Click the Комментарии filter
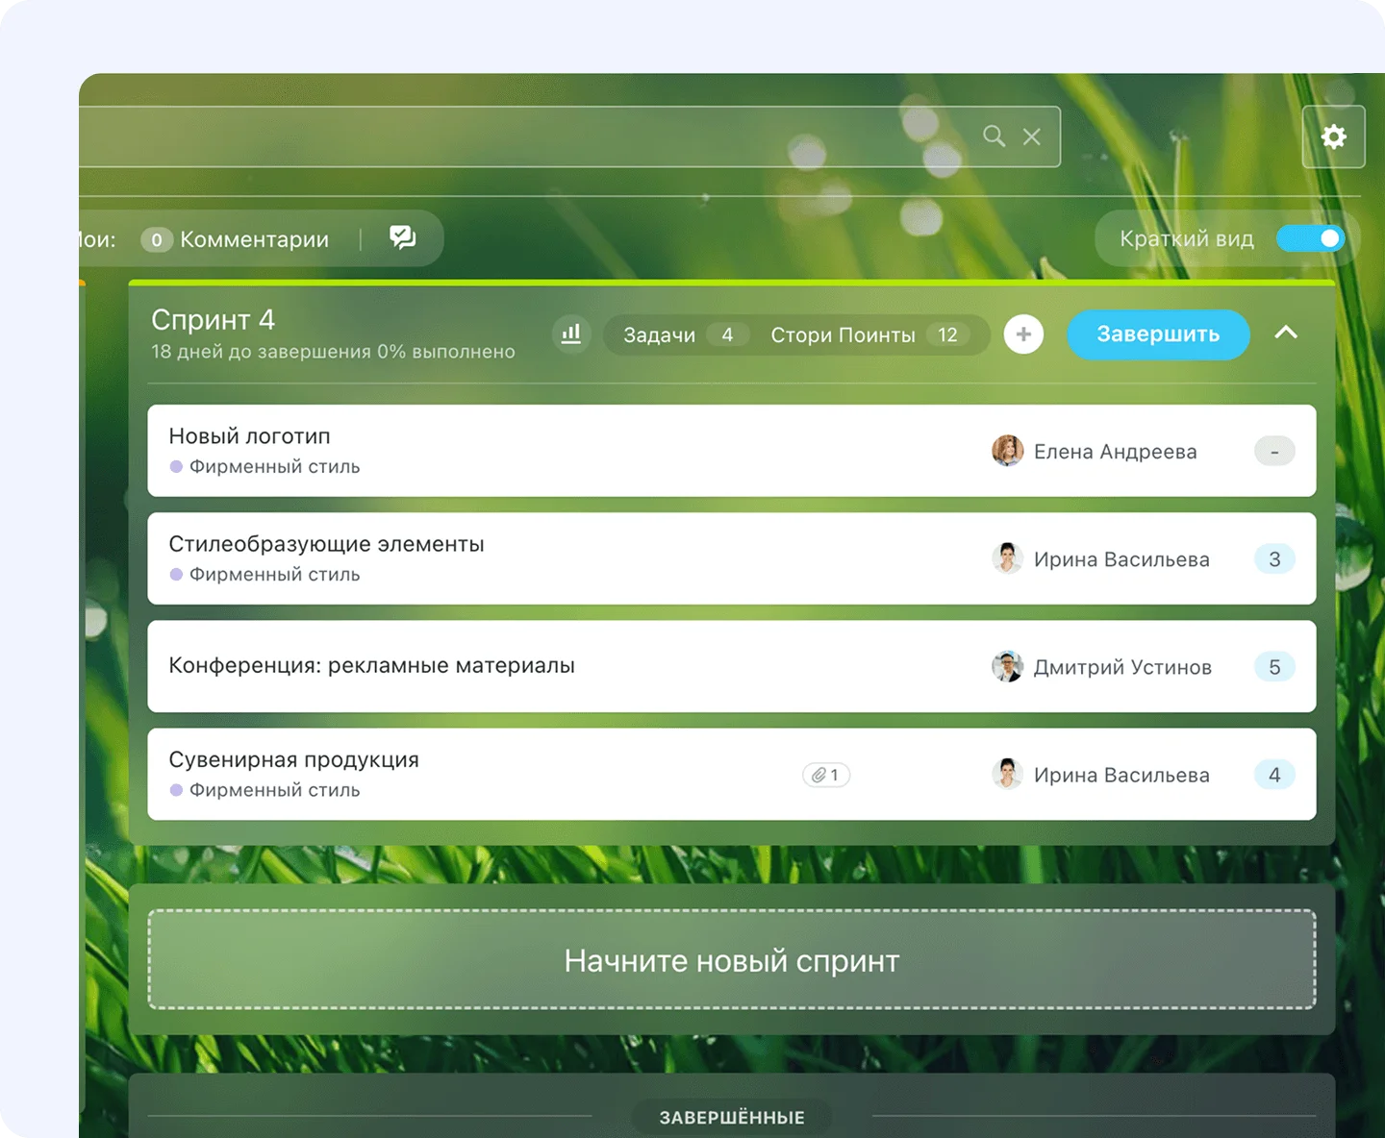1385x1138 pixels. coord(254,239)
